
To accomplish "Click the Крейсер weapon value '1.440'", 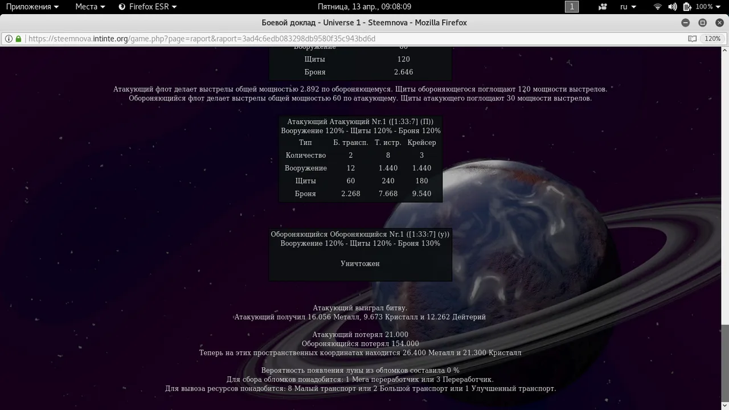I will tap(421, 169).
